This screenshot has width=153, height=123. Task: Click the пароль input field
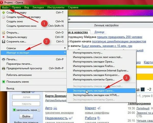26,104
